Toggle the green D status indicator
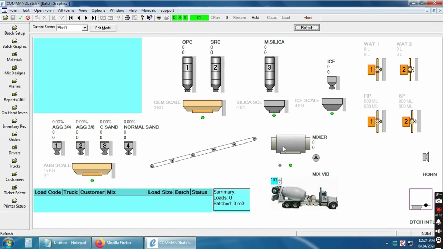This screenshot has width=443, height=249. click(174, 18)
